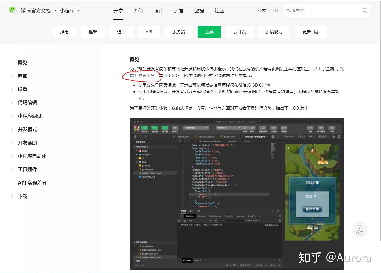
Task: Select the 开发 top navigation tab
Action: tap(118, 10)
